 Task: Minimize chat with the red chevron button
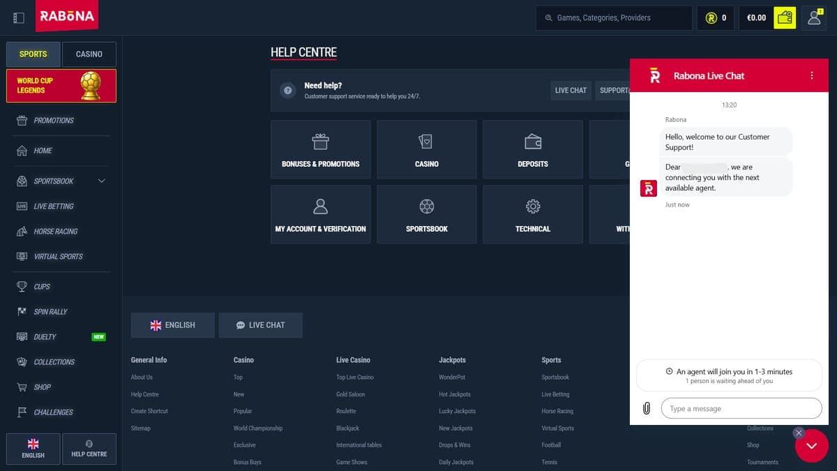(x=811, y=446)
